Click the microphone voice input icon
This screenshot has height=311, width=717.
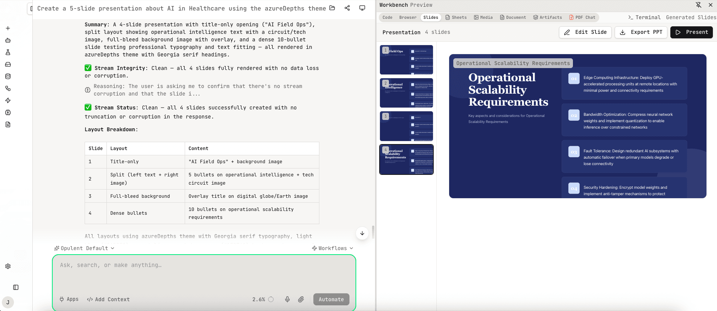(287, 299)
